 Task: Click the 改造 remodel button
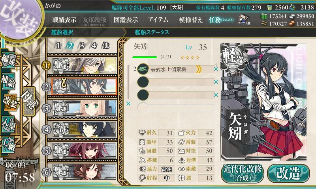point(288,173)
